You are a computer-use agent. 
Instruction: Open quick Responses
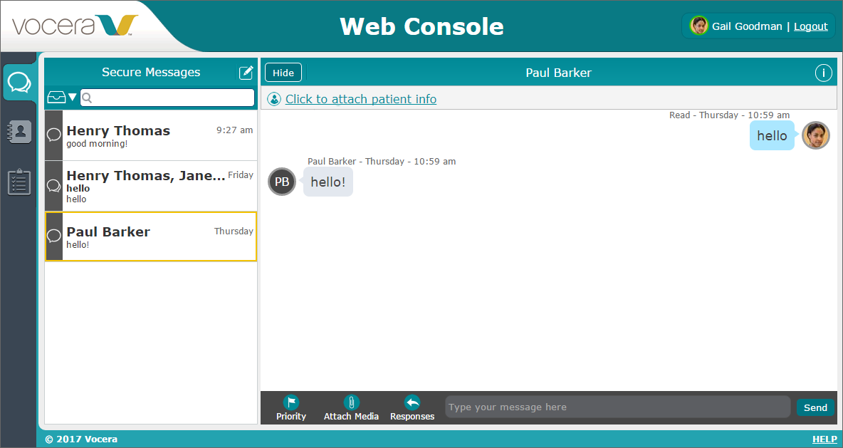pyautogui.click(x=412, y=407)
